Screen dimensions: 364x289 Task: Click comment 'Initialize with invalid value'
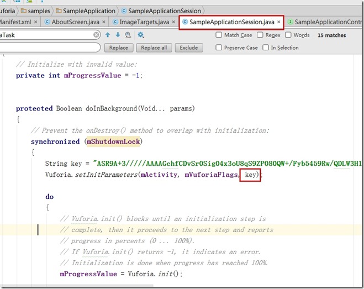click(76, 64)
